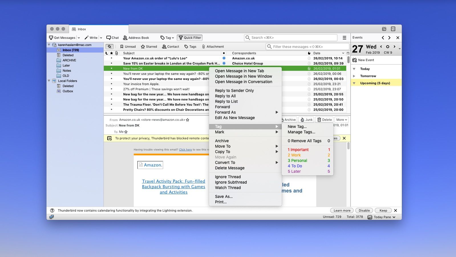The width and height of the screenshot is (456, 257).
Task: Collapse the Today section
Action: point(354,69)
